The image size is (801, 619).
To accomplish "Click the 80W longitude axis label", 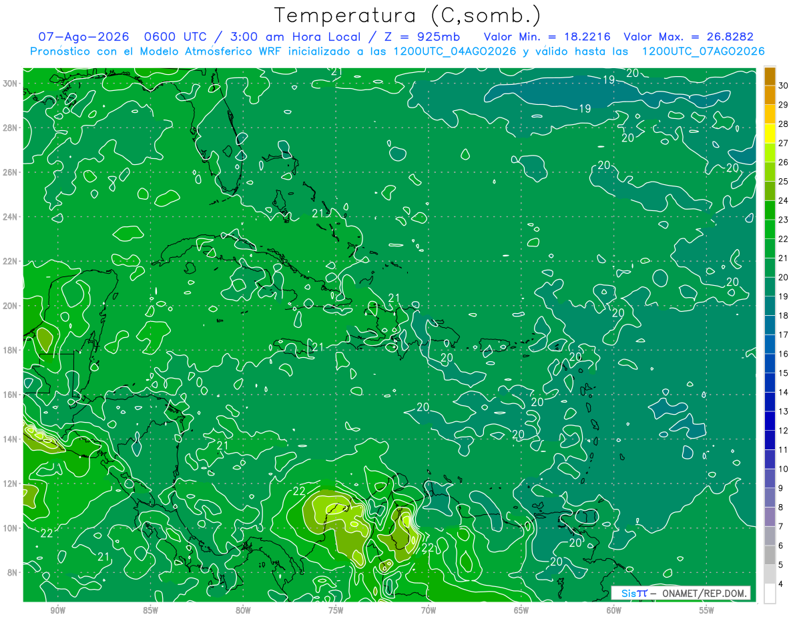I will (x=243, y=610).
